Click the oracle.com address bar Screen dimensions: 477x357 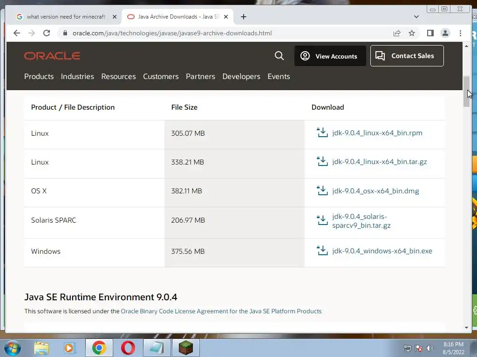pyautogui.click(x=172, y=33)
